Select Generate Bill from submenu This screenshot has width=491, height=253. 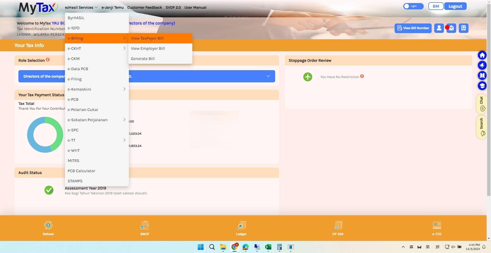pos(160,59)
